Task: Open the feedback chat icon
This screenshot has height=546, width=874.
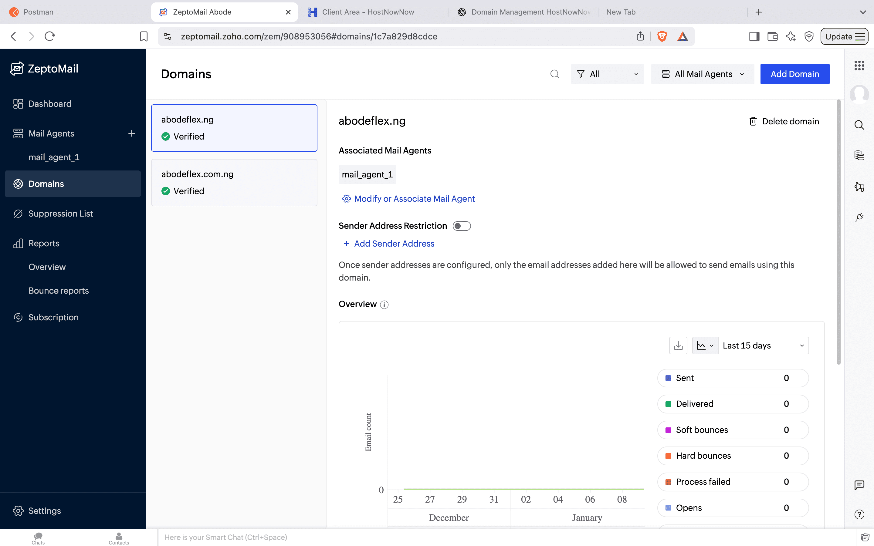Action: coord(859,485)
